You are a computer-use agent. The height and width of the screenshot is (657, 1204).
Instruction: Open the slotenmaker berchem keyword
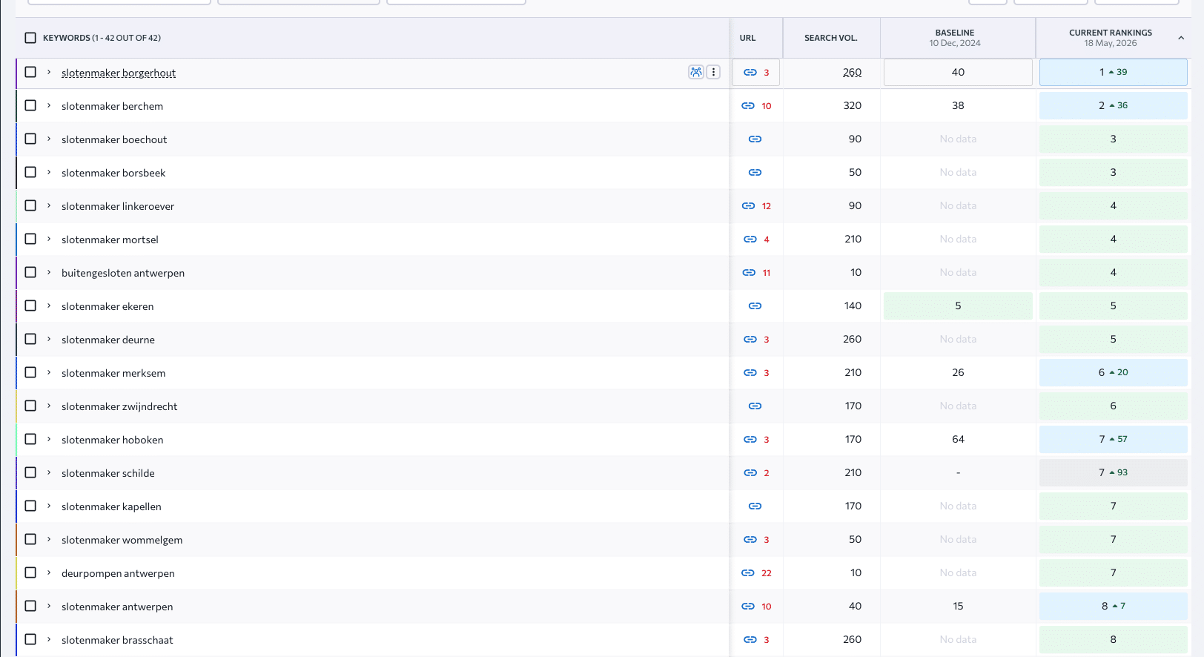click(x=112, y=106)
